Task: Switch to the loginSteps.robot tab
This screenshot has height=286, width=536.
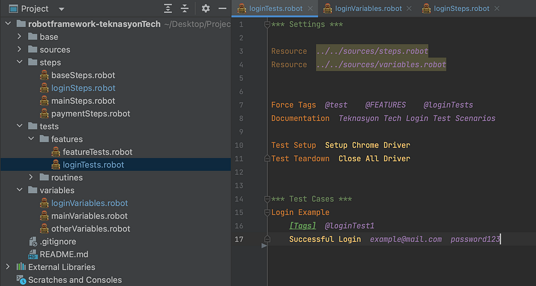Action: [x=461, y=9]
